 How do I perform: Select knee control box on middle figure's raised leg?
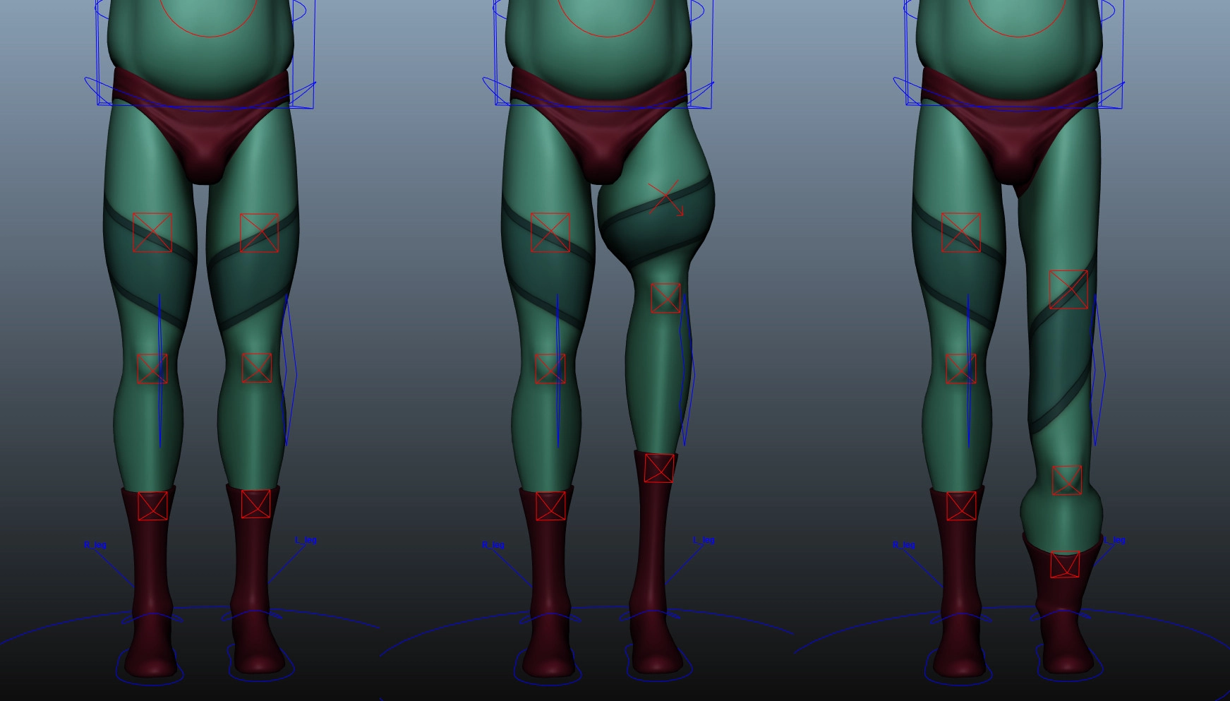665,298
